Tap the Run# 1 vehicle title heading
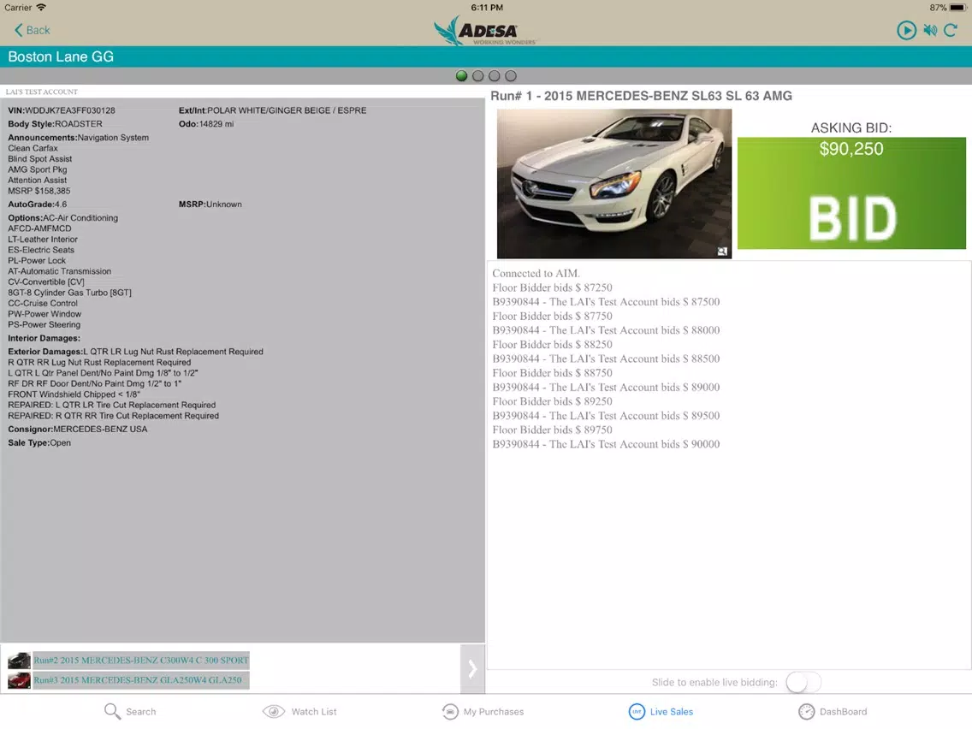This screenshot has width=972, height=729. (641, 96)
